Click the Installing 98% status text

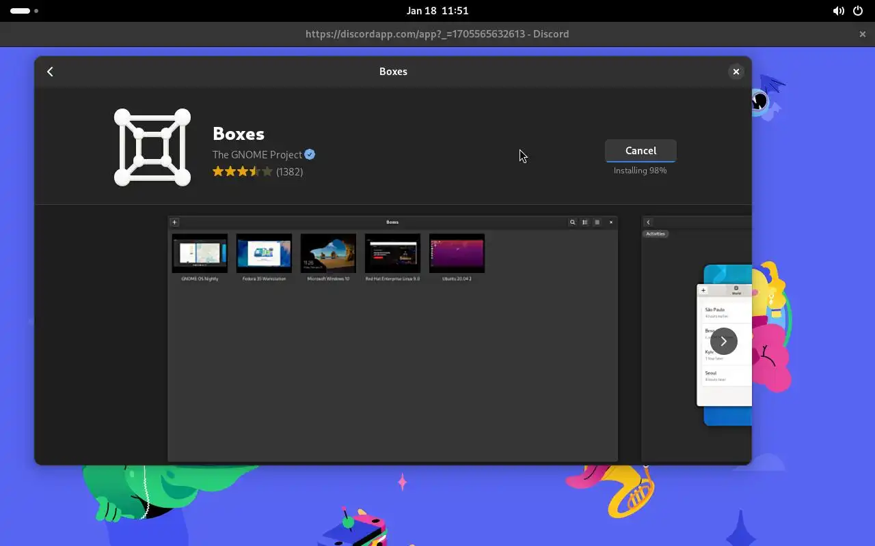tap(640, 171)
